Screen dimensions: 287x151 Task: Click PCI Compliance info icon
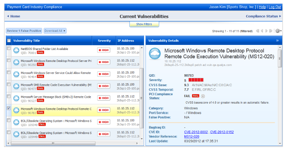[203, 96]
